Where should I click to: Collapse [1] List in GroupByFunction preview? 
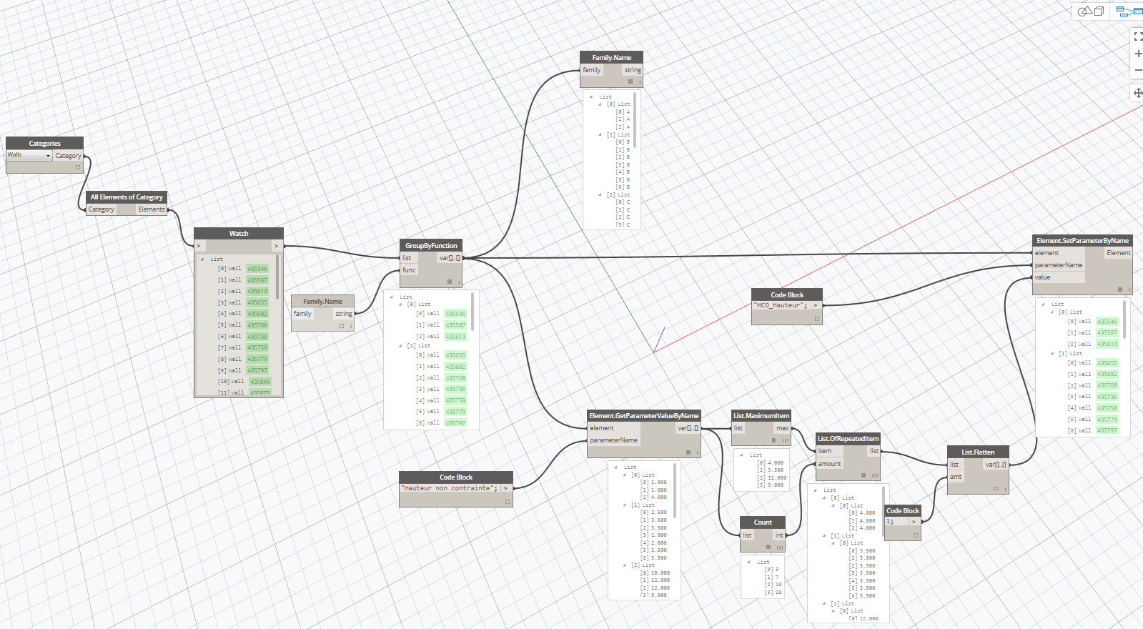pos(400,346)
